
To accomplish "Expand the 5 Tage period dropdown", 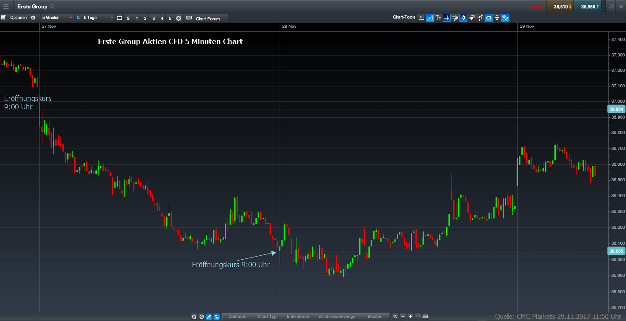I will pyautogui.click(x=99, y=18).
